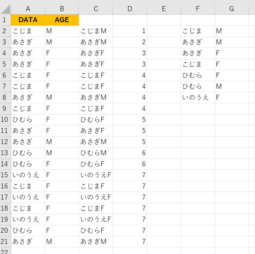Viewport: 255px width, 254px height.
Task: Select cell F6 containing ひむら
Action: pos(198,75)
